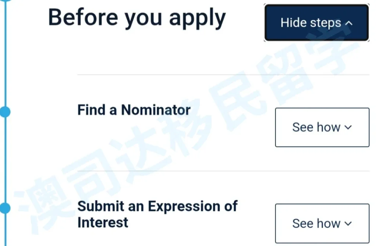Click the Find a Nominator step title

134,110
